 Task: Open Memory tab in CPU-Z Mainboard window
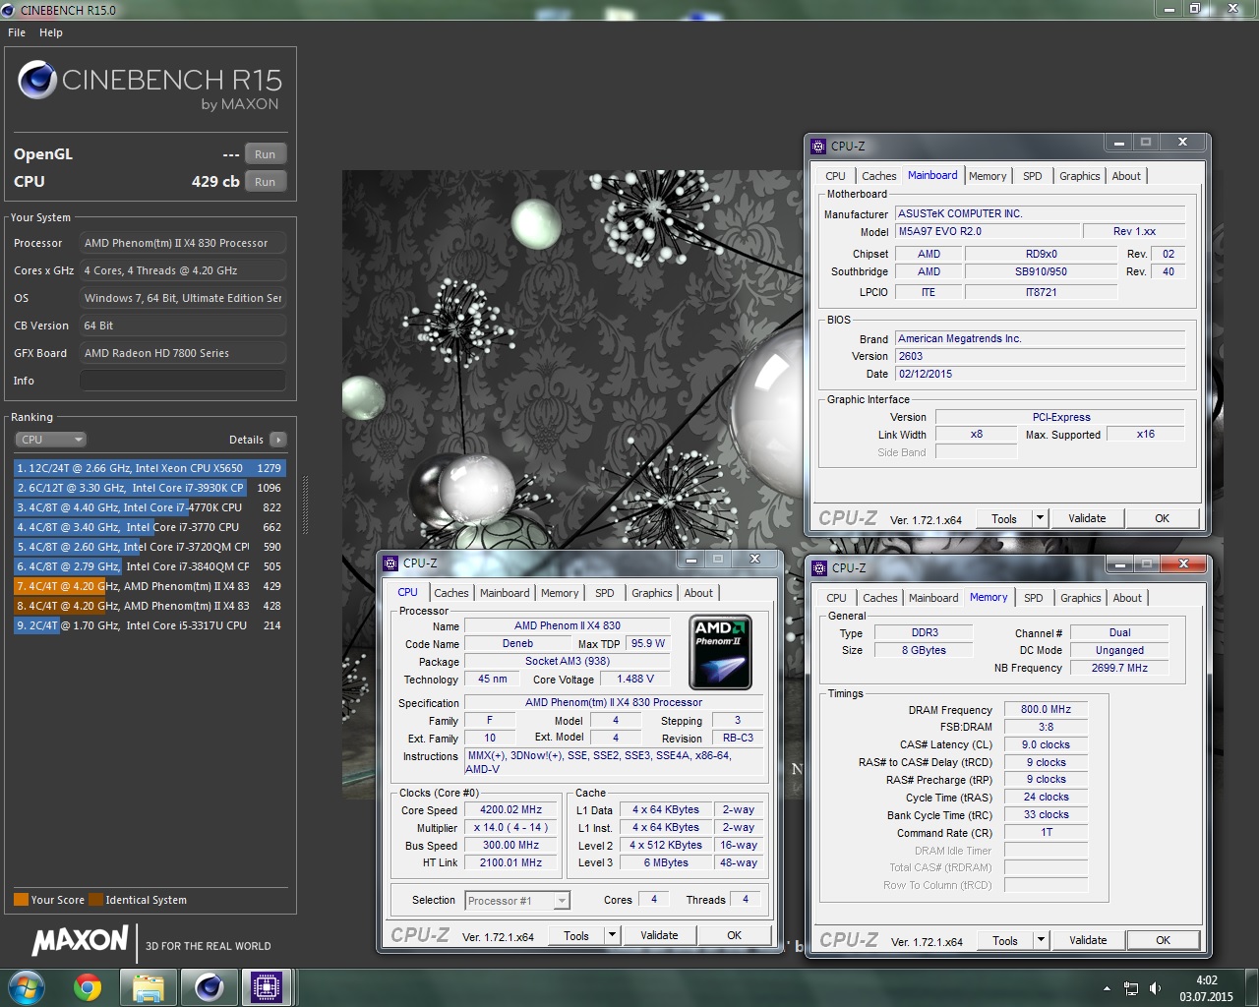988,176
